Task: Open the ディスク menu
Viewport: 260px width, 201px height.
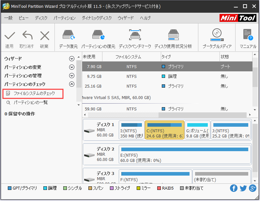Action: pyautogui.click(x=41, y=18)
